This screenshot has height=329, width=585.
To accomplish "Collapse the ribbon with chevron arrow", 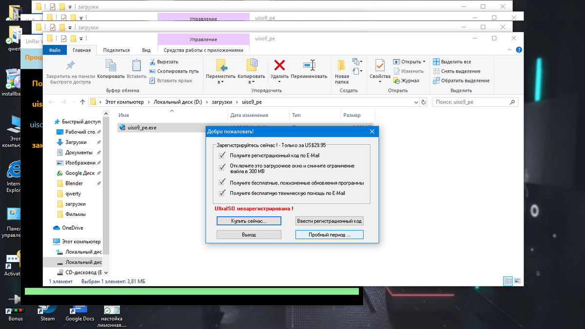I will 511,49.
